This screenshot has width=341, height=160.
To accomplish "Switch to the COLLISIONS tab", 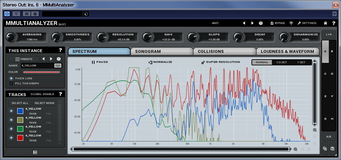I will coord(225,51).
